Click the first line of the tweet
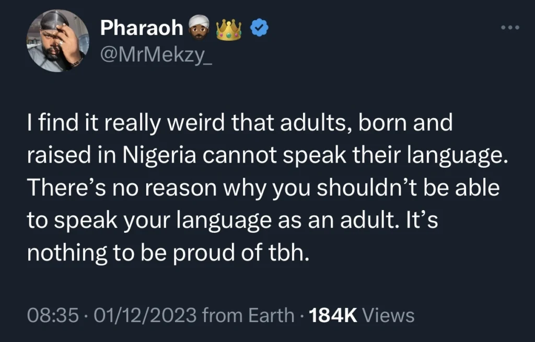 235,122
